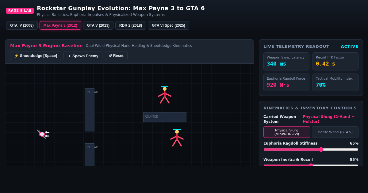Open GTA VI Spec (2025) tab
The width and height of the screenshot is (368, 193).
point(168,25)
